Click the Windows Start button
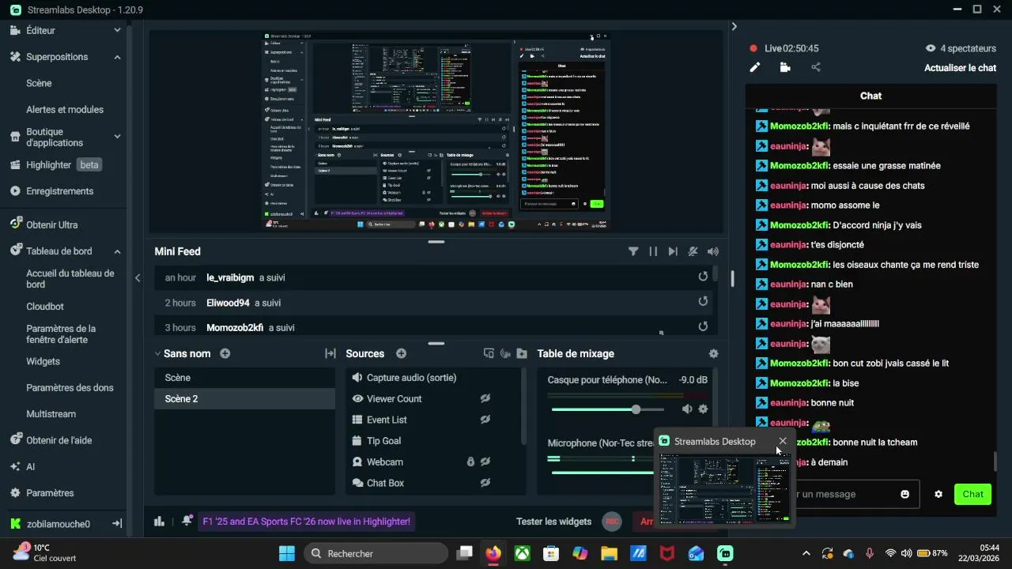 [287, 553]
